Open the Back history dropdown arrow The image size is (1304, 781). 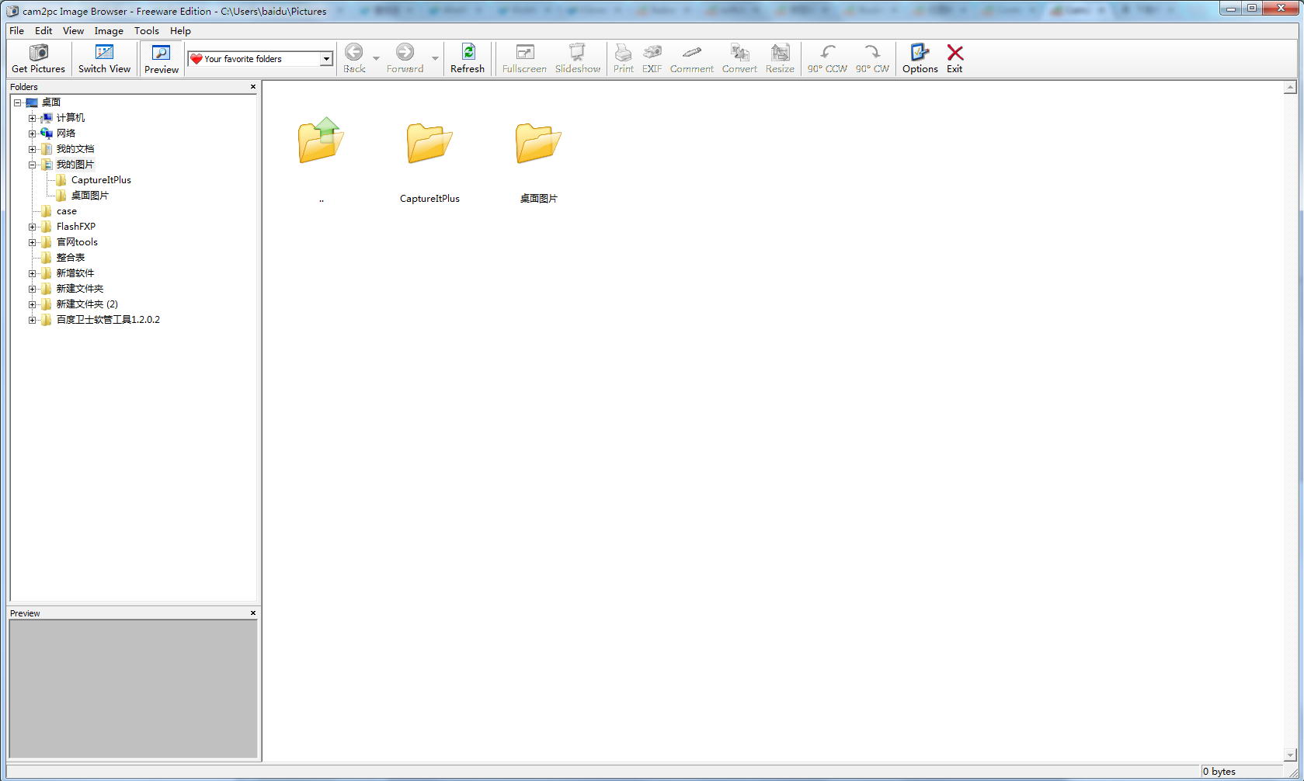pyautogui.click(x=376, y=59)
